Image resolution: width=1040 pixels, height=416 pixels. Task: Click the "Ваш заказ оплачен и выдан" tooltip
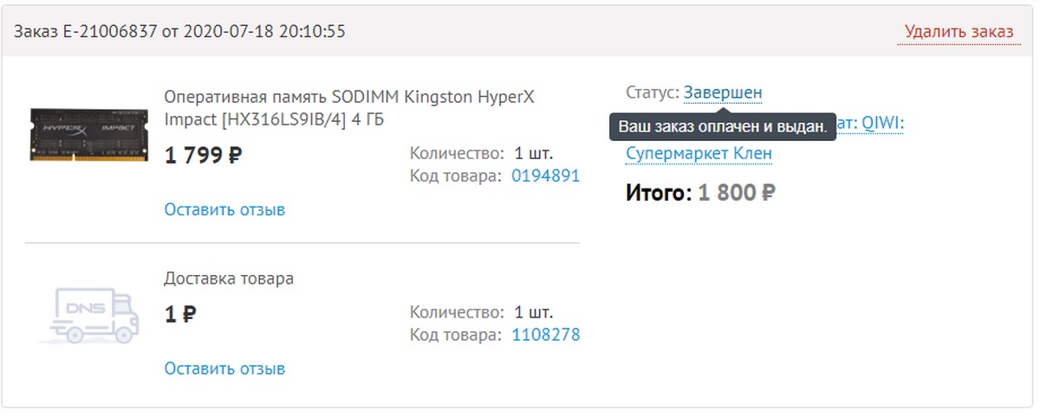[722, 126]
